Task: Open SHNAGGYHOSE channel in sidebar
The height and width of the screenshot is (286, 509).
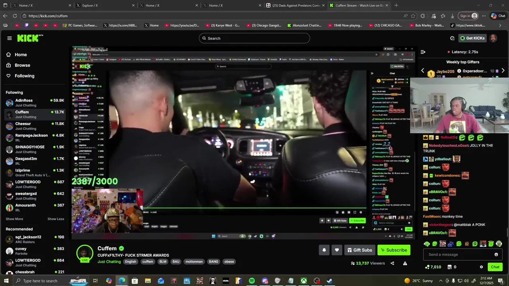Action: pos(35,149)
